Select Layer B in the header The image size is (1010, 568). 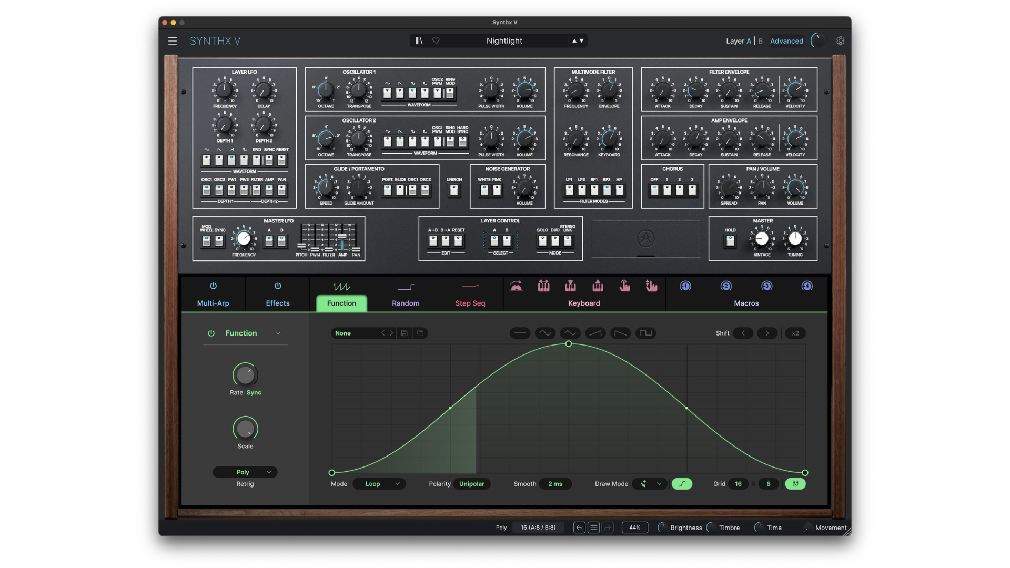coord(761,41)
